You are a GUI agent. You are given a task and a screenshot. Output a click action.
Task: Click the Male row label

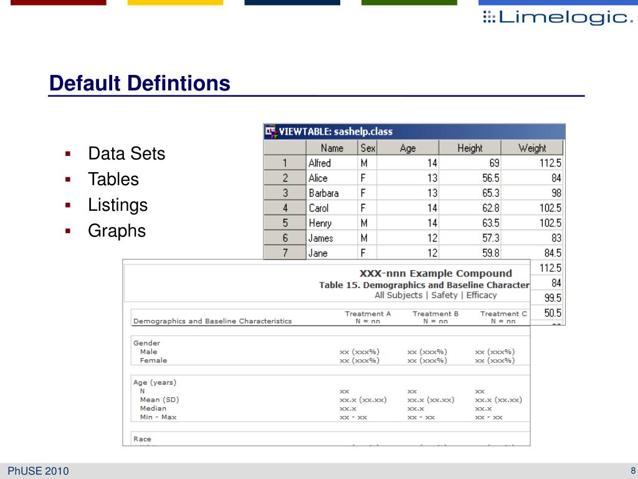[148, 352]
